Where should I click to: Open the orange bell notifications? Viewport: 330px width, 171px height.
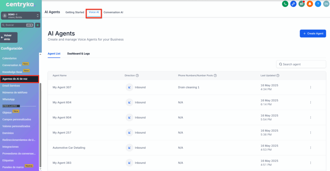pos(310,4)
